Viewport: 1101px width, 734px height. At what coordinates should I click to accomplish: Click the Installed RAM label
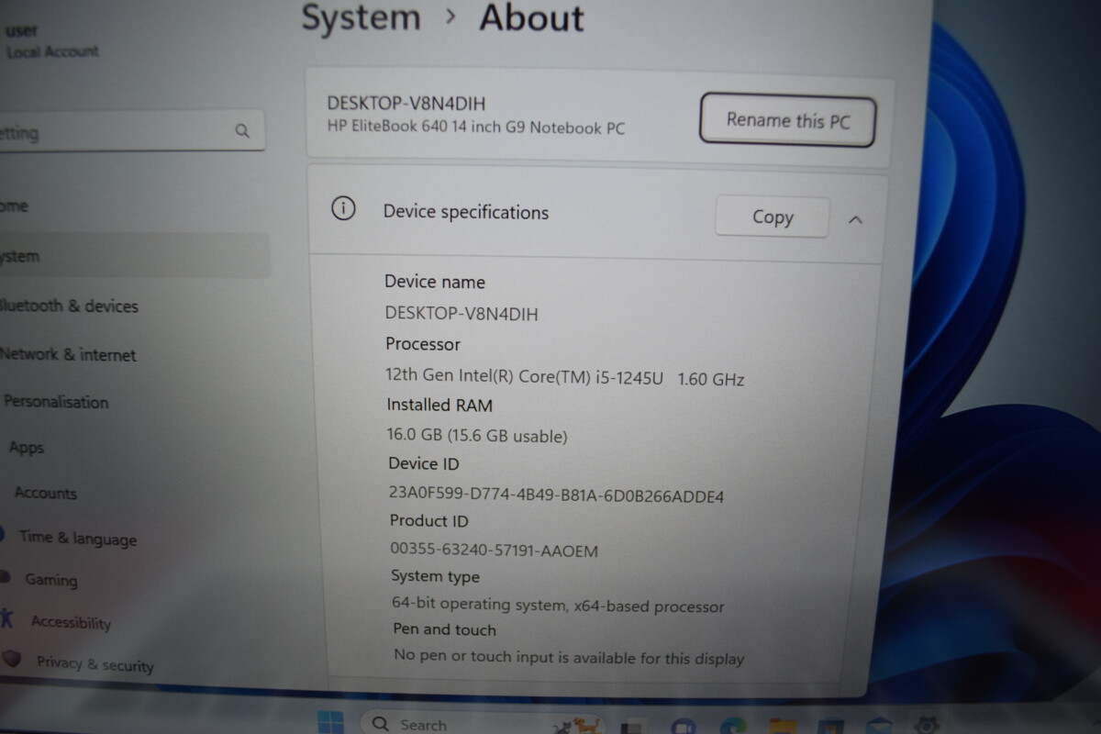439,405
